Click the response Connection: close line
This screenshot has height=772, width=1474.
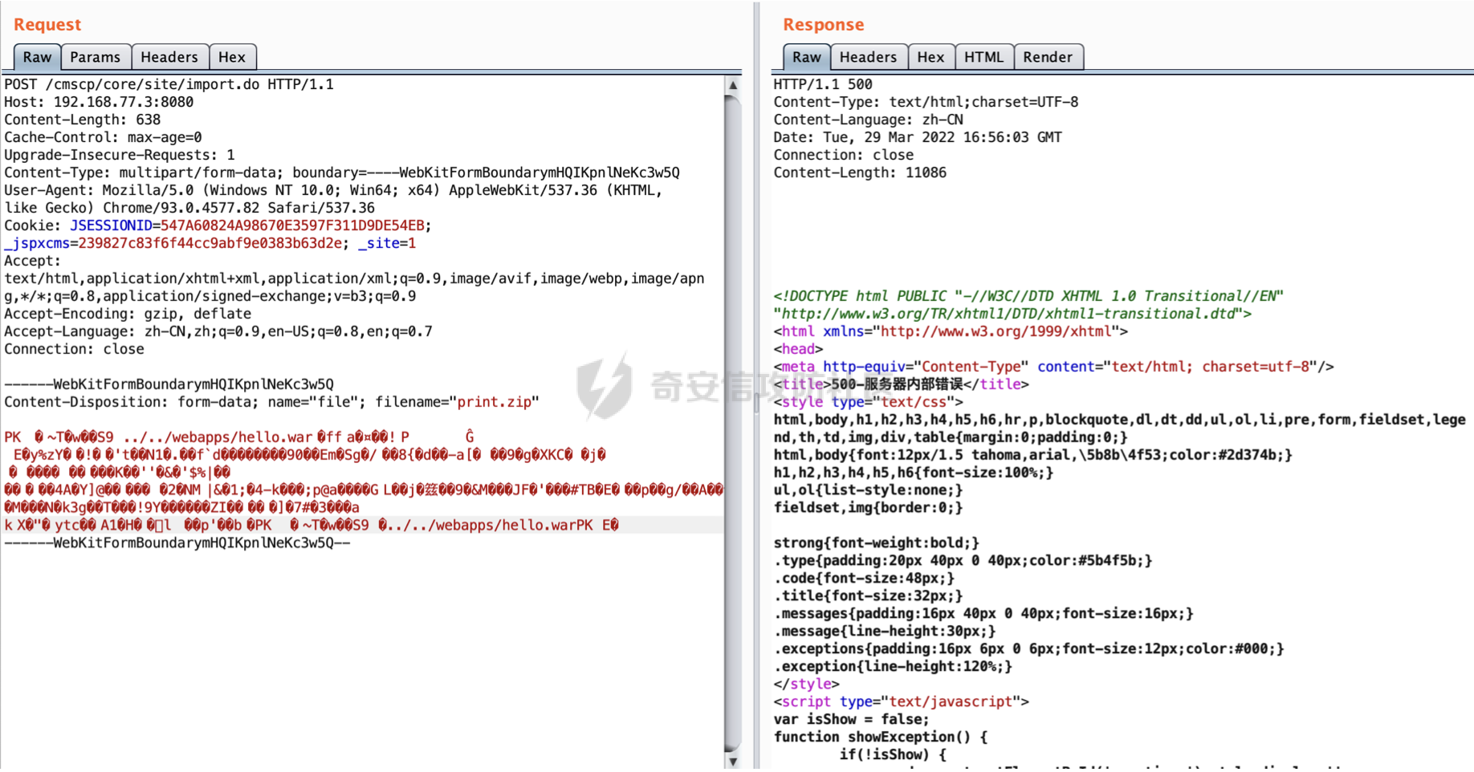(843, 155)
